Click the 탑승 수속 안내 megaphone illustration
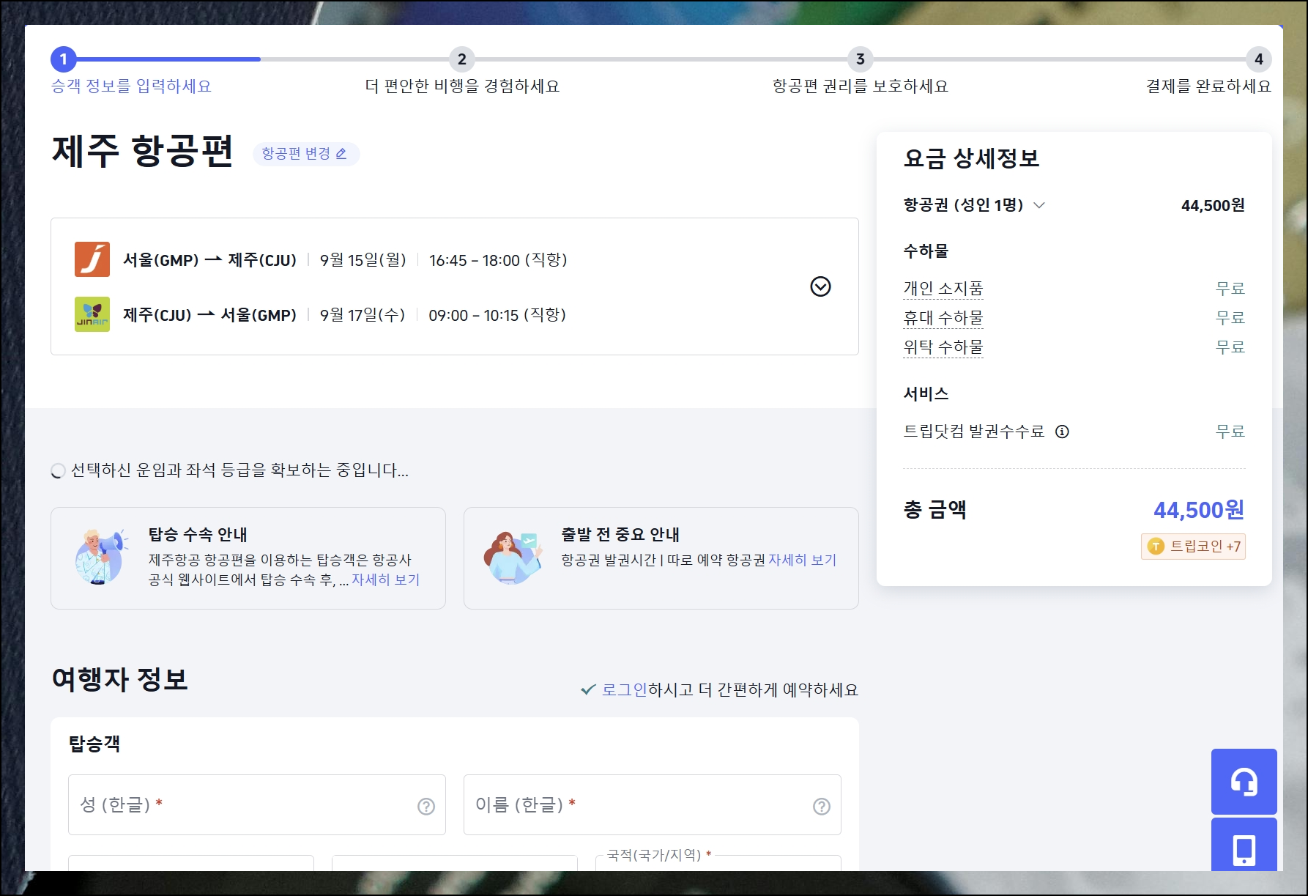This screenshot has height=896, width=1308. pos(101,557)
